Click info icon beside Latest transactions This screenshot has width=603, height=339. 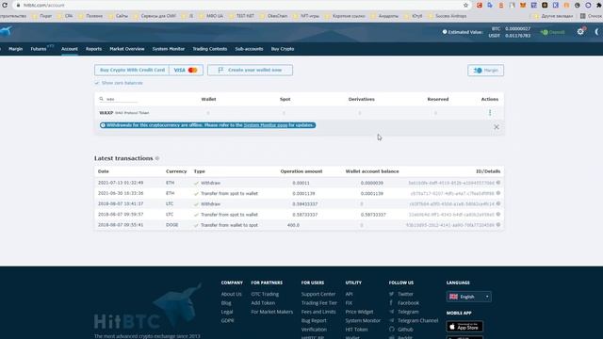[157, 158]
